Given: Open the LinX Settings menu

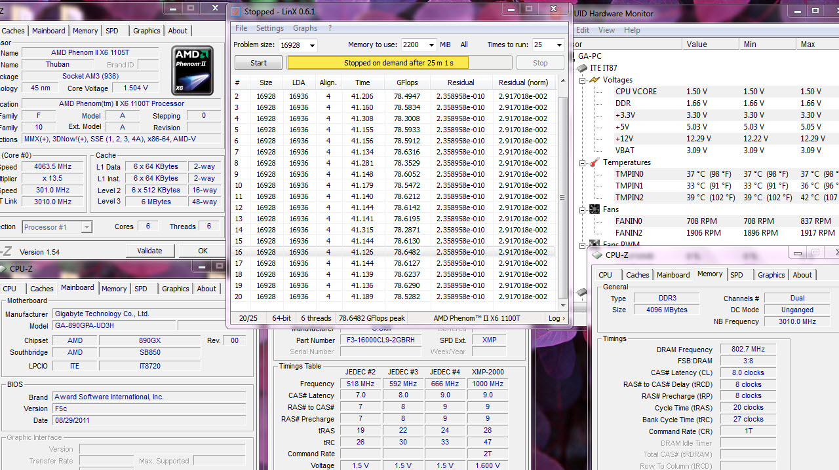Looking at the screenshot, I should click(269, 28).
